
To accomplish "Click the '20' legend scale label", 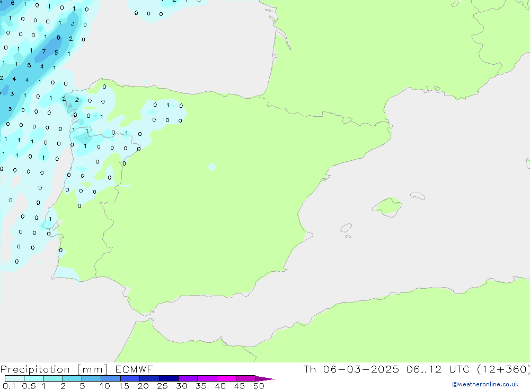I will click(143, 386).
